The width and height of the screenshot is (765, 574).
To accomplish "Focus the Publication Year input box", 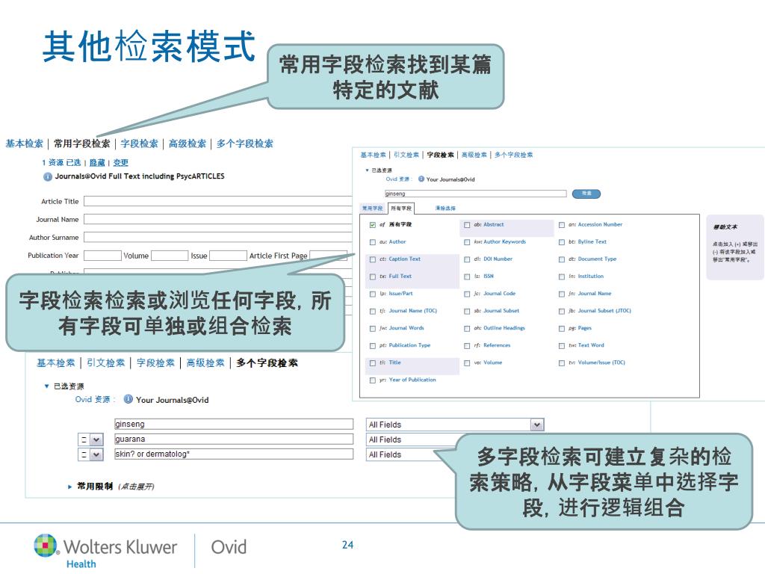I will [102, 256].
